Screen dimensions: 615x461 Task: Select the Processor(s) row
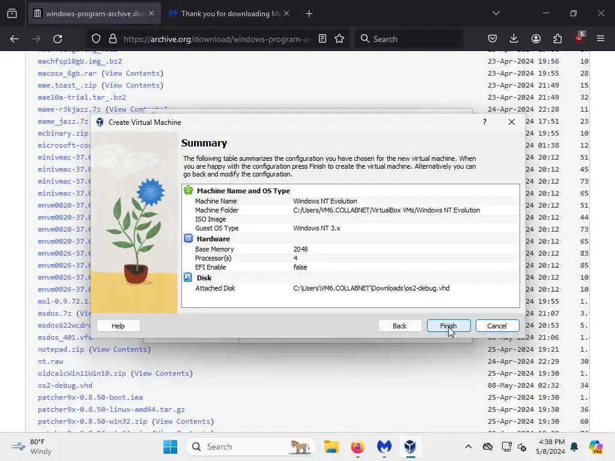351,258
